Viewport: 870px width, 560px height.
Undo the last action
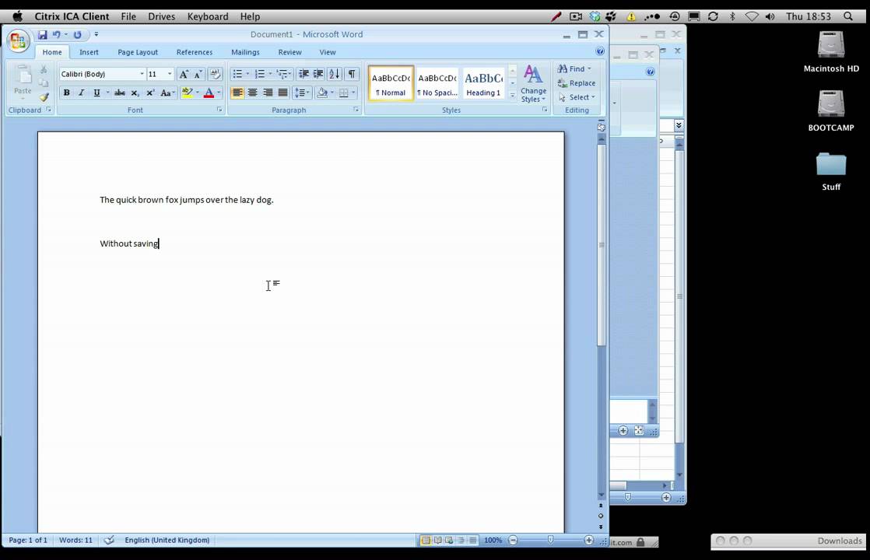(57, 34)
